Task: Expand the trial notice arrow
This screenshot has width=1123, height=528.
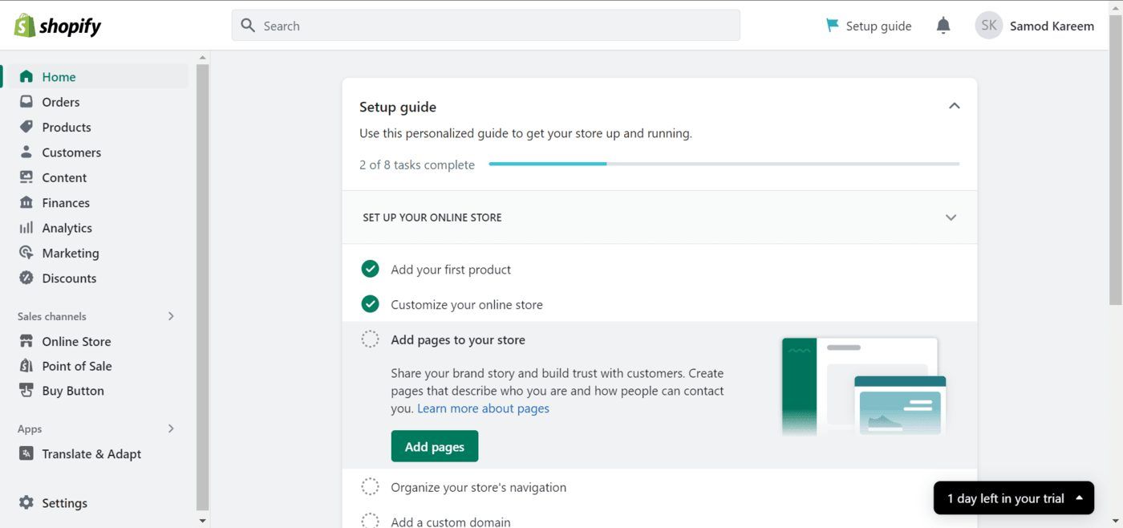Action: [1079, 498]
